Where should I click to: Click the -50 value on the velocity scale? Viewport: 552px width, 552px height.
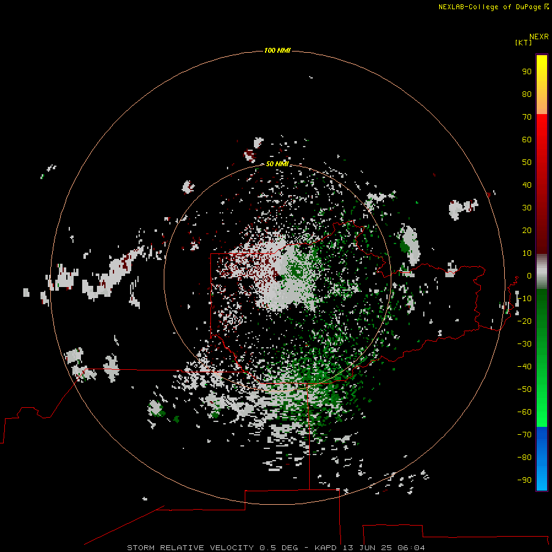(x=524, y=389)
